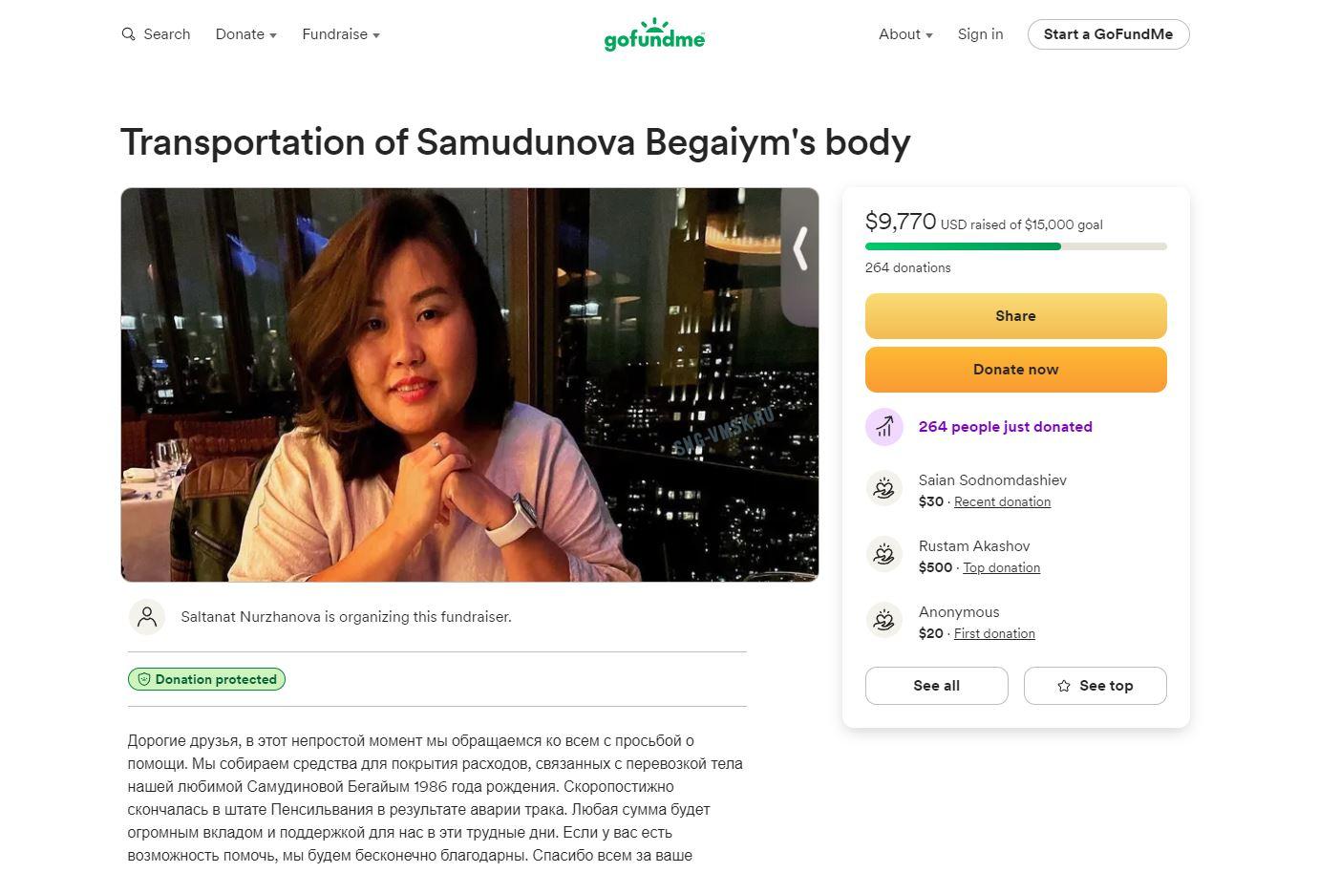Click the GoFundMe logo
1340x873 pixels.
tap(654, 34)
